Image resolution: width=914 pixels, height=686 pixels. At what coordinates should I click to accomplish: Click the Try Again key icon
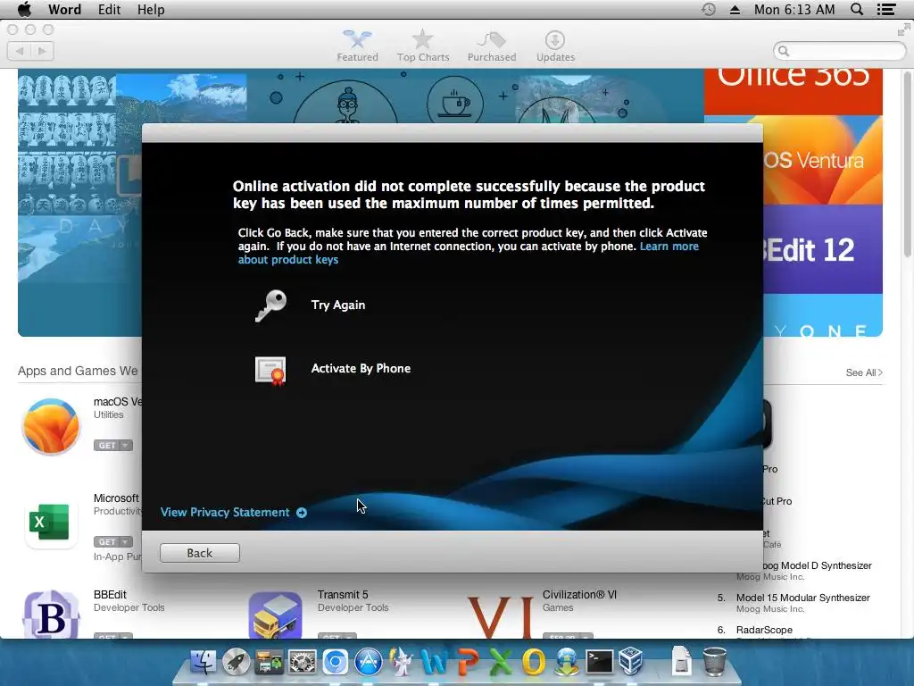pos(270,305)
